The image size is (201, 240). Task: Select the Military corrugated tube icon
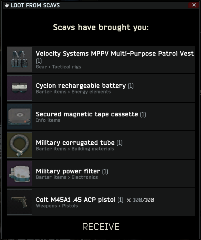coord(19,145)
